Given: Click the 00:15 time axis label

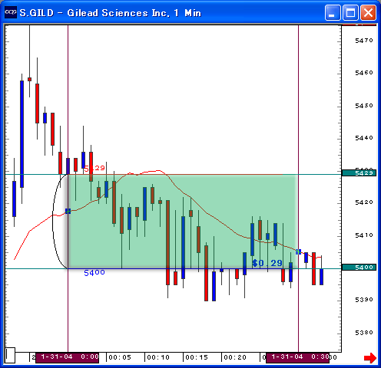Looking at the screenshot, I should [197, 357].
